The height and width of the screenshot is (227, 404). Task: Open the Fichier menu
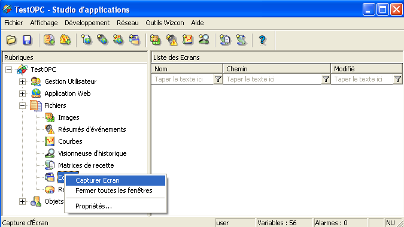tap(14, 23)
